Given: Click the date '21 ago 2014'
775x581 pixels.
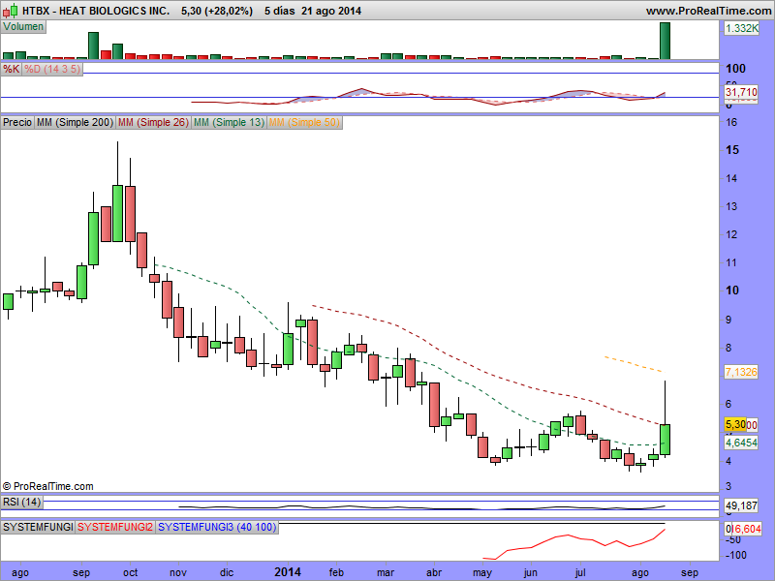Looking at the screenshot, I should pos(331,11).
